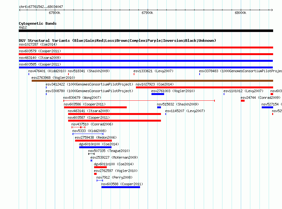Click the esv1333621 (Levy2007) label
Viewport: 282px width, 209px height.
coord(153,71)
